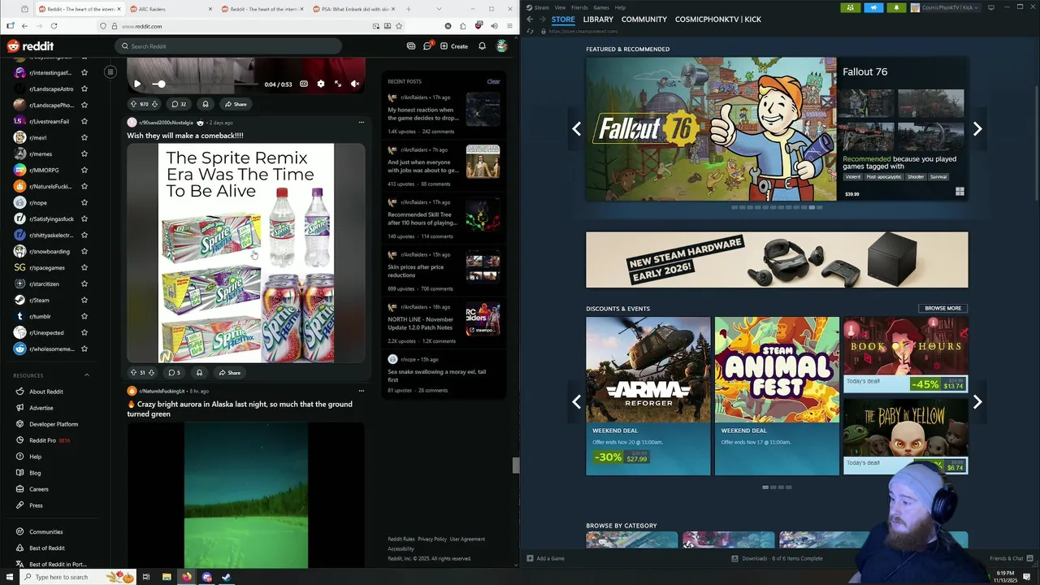This screenshot has height=585, width=1040.
Task: Toggle favorite star for r/spacegames
Action: tap(84, 267)
